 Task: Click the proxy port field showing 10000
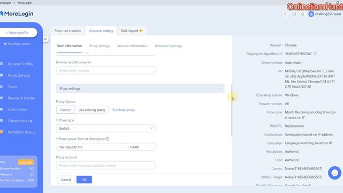pos(142,147)
